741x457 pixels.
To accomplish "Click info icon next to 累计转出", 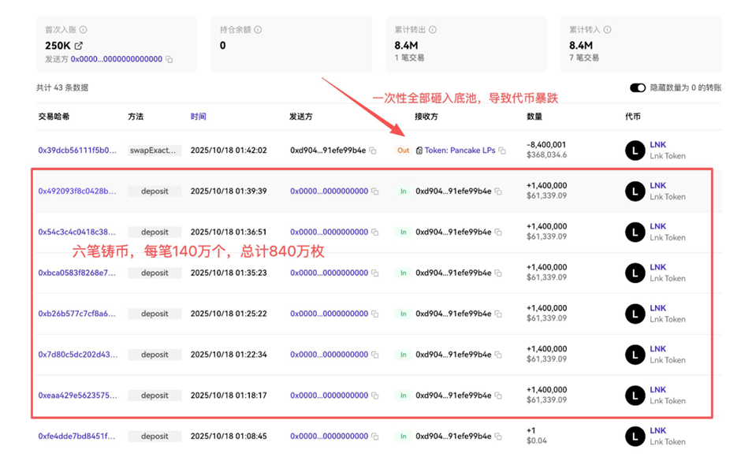I will coord(433,30).
